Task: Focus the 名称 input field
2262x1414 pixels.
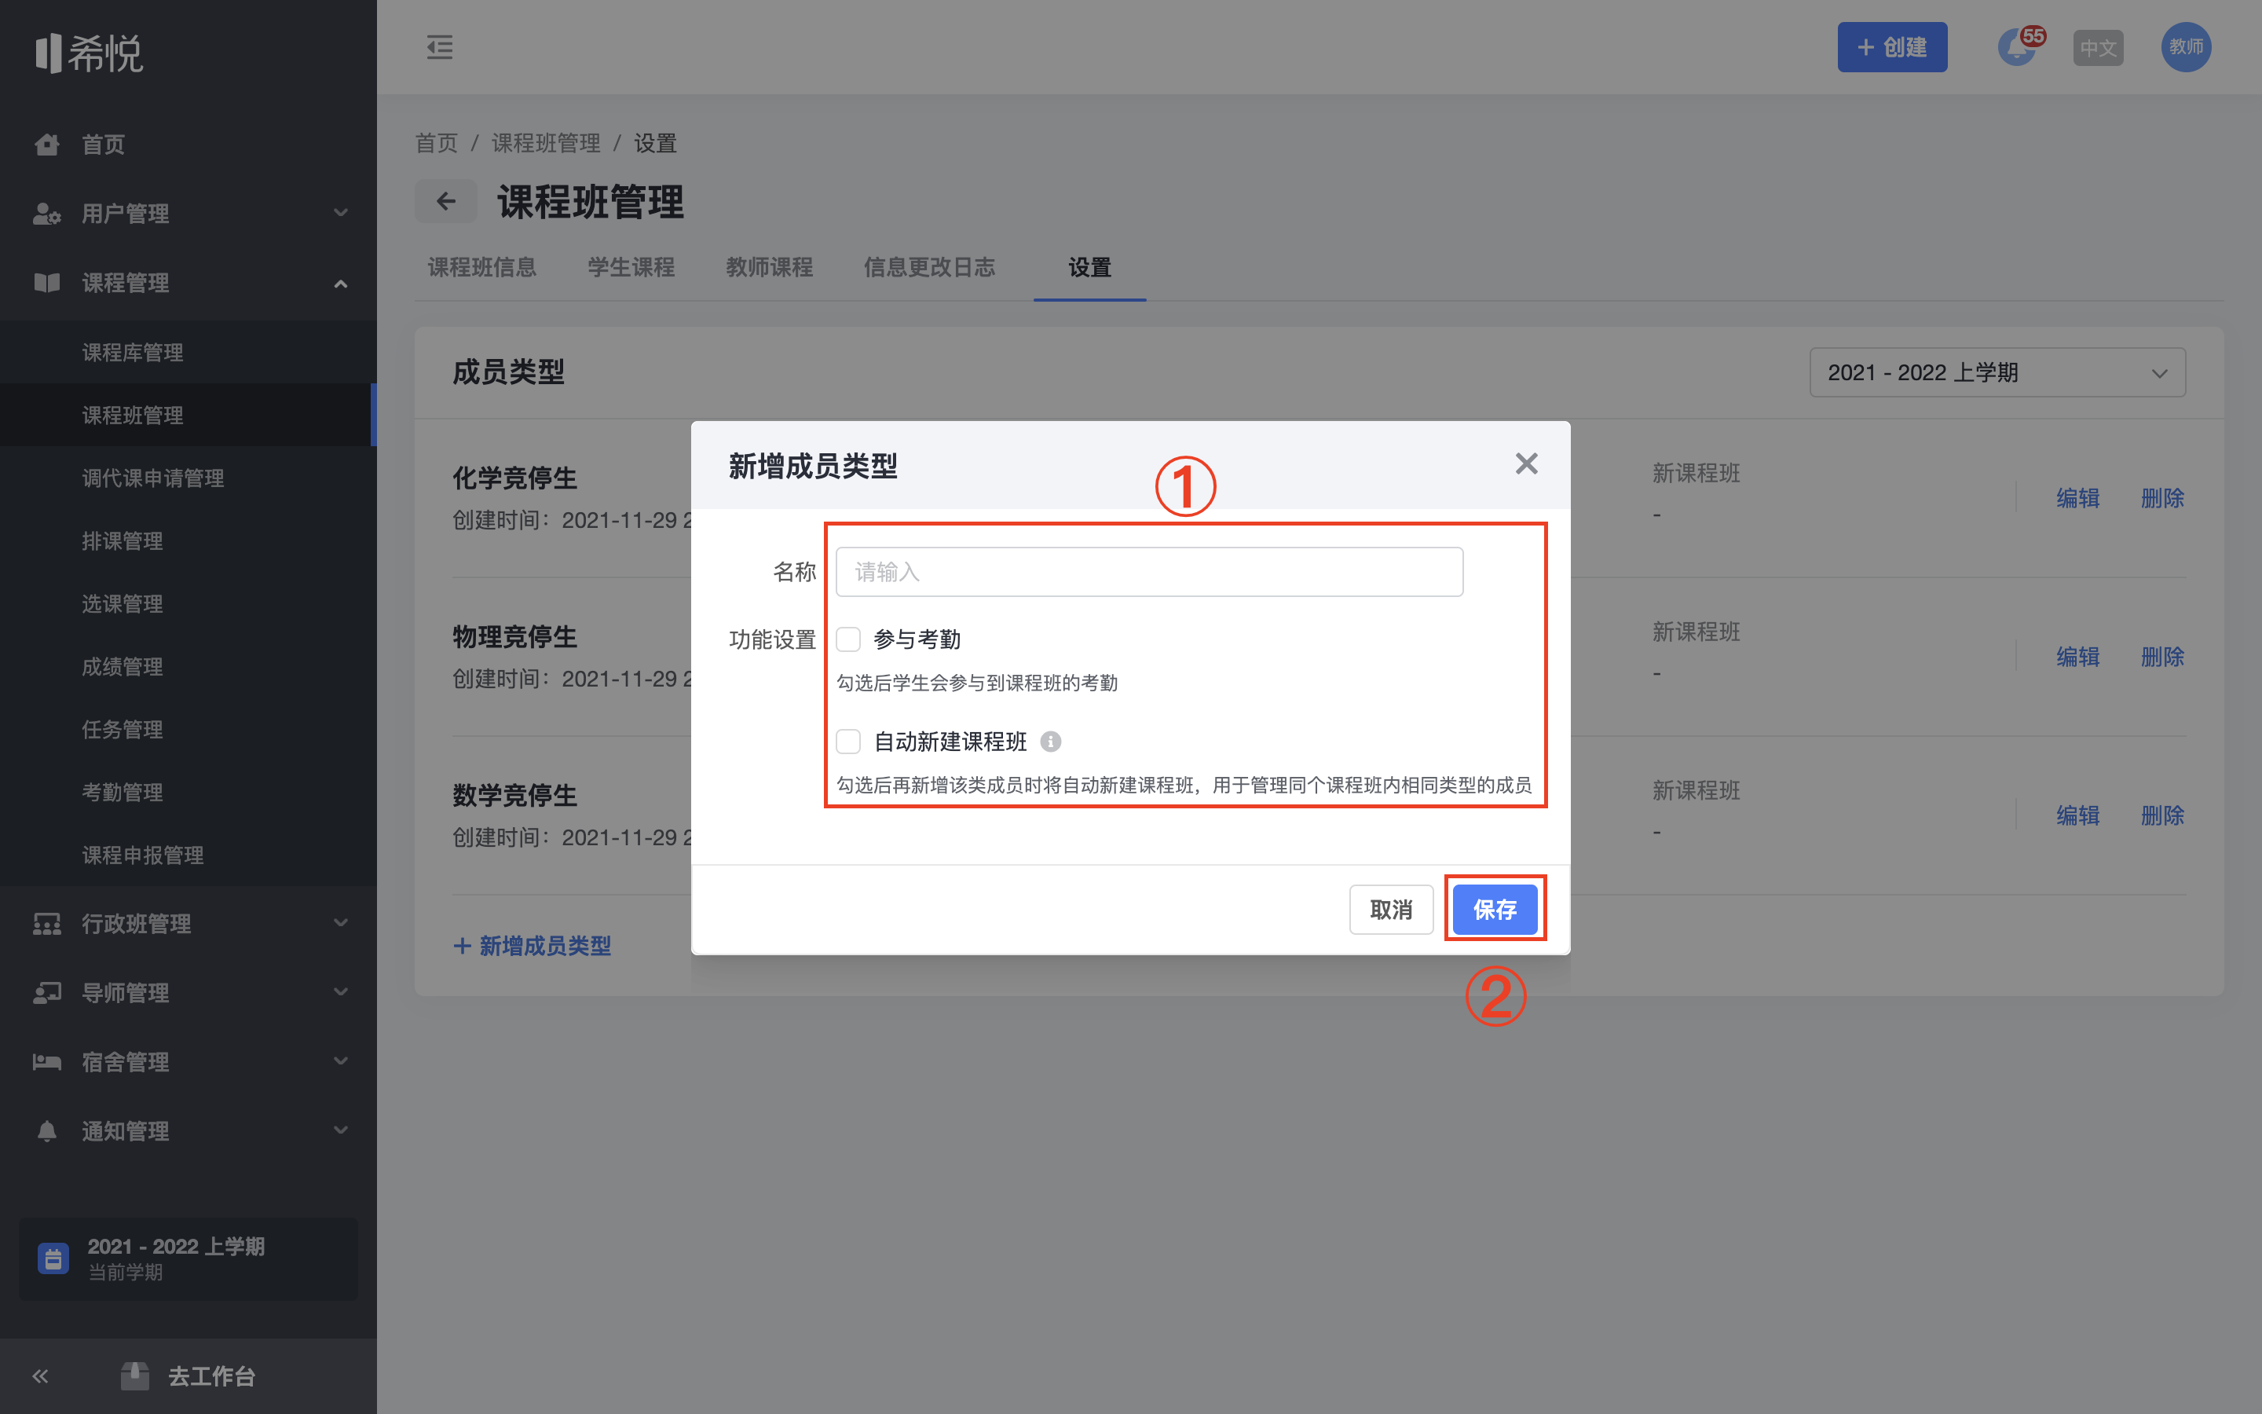Action: 1149,571
